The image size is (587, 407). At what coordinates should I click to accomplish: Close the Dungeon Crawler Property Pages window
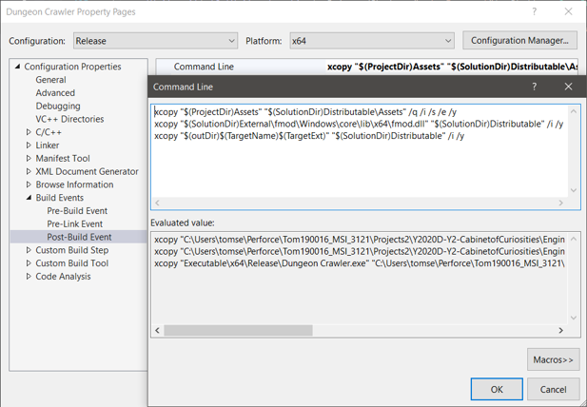568,11
